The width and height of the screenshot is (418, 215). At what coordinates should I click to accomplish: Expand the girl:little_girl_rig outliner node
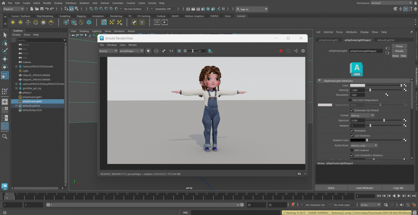(x=16, y=88)
